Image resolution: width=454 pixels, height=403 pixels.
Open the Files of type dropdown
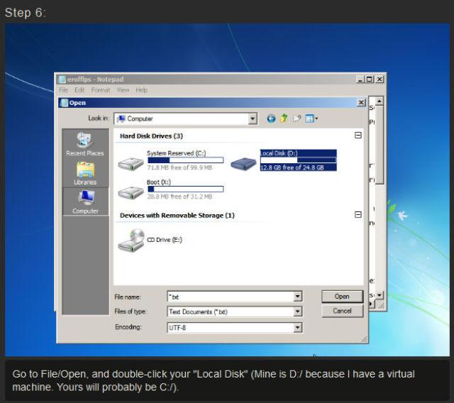[297, 311]
